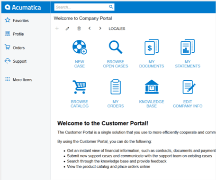The width and height of the screenshot is (216, 180).
Task: Go to next record arrow
Action: [100, 28]
